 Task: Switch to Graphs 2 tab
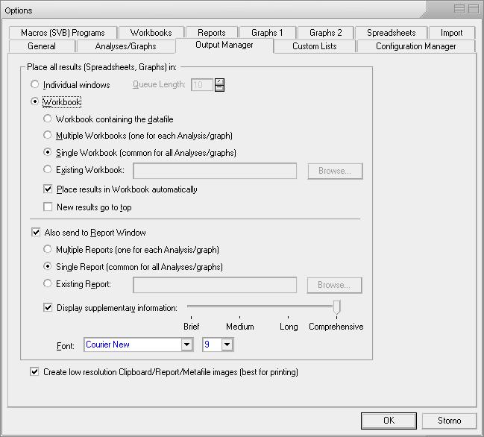point(326,33)
